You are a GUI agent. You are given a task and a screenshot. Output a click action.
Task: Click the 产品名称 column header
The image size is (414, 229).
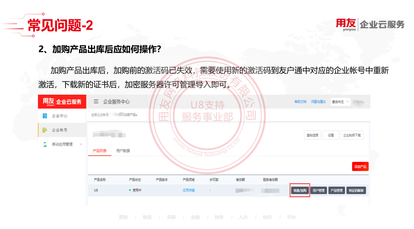(100, 180)
